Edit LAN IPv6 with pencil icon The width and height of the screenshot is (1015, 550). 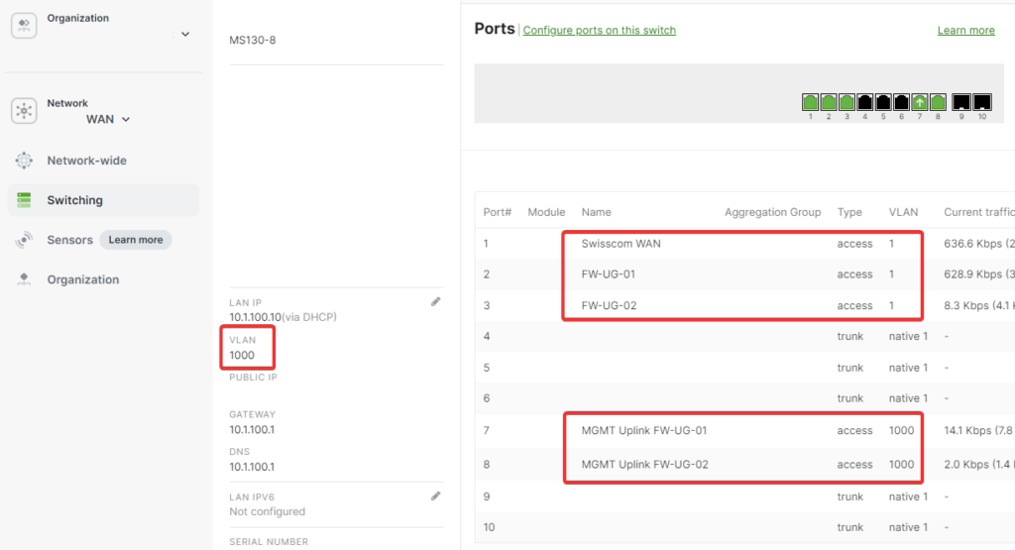pyautogui.click(x=435, y=495)
